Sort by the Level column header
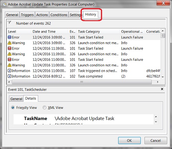The image size is (172, 149). [x=19, y=32]
